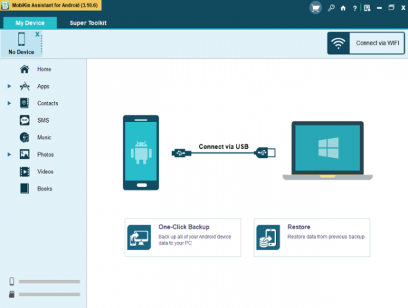
Task: Select the Contacts address book icon
Action: 25,103
